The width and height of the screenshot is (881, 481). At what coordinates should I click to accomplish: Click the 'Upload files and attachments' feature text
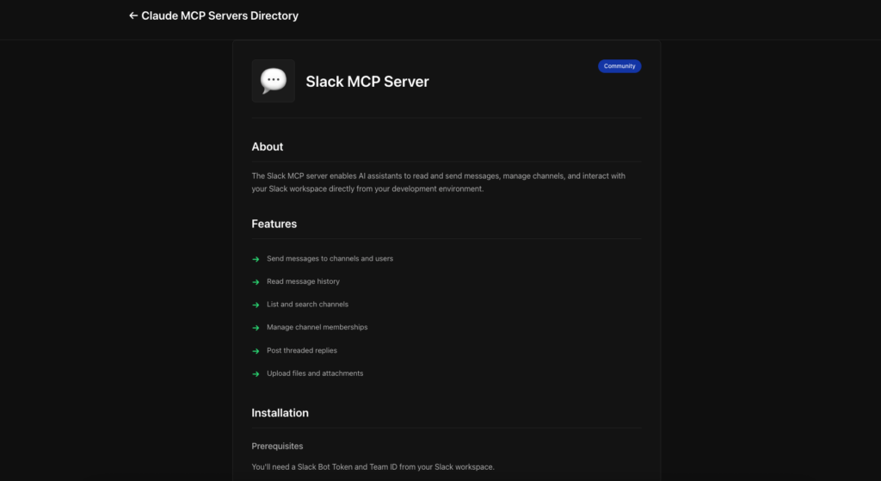pyautogui.click(x=315, y=373)
